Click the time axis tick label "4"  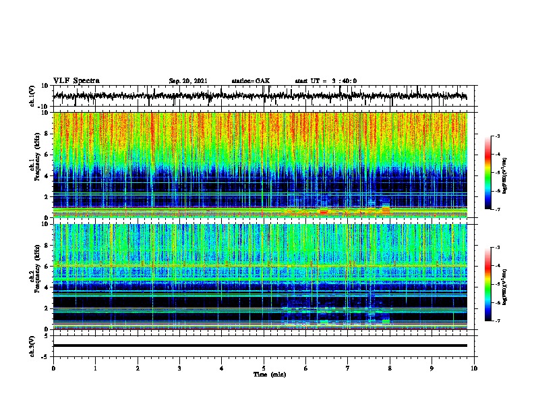click(x=222, y=368)
